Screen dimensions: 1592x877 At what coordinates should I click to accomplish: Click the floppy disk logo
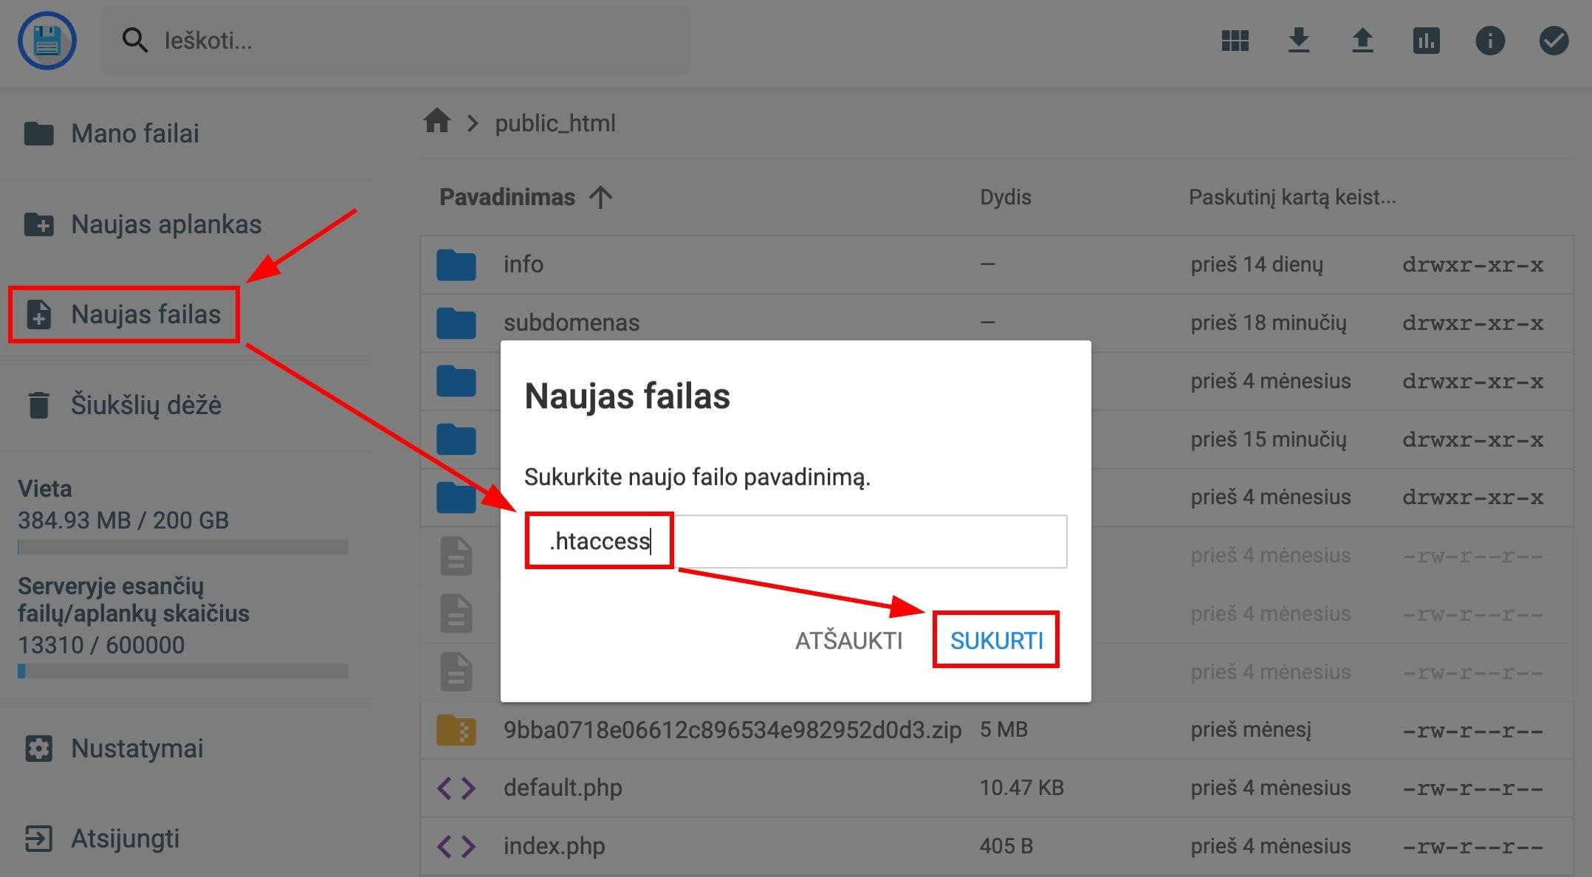[x=47, y=41]
